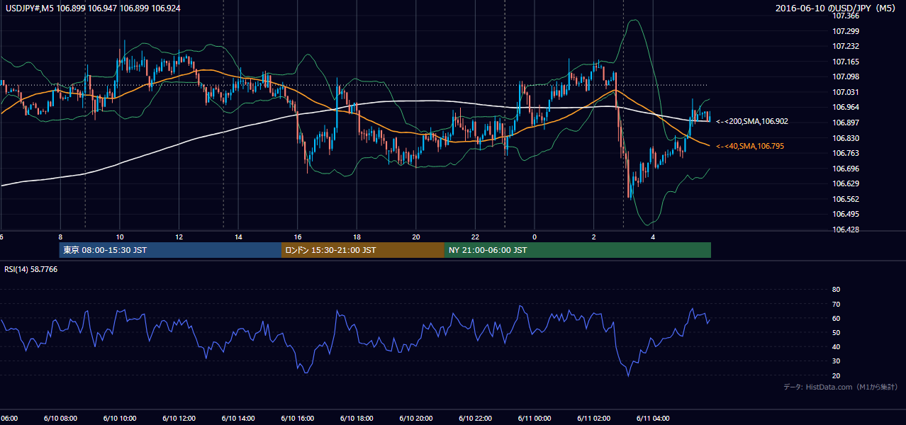The image size is (906, 425).
Task: Click the RSI scale value 30
Action: 836,361
